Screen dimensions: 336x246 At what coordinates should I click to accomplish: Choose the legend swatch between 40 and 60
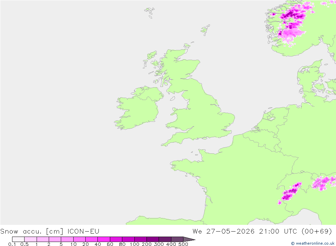tap(104, 239)
